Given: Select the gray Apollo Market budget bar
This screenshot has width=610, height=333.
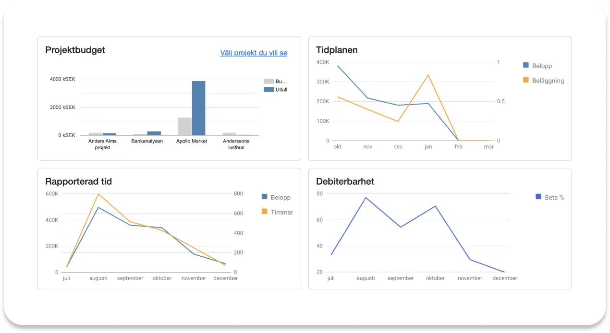Looking at the screenshot, I should (x=184, y=126).
